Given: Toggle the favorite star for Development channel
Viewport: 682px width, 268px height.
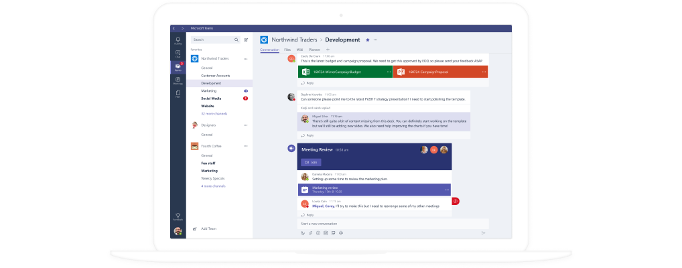Looking at the screenshot, I should 368,40.
